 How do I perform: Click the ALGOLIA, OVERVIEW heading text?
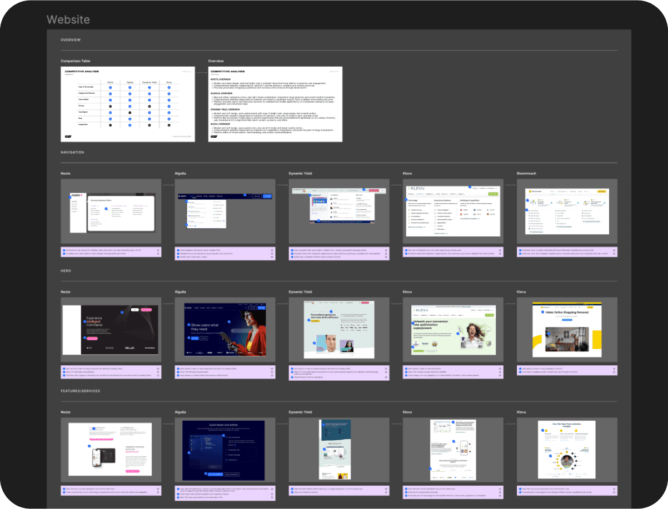point(223,93)
